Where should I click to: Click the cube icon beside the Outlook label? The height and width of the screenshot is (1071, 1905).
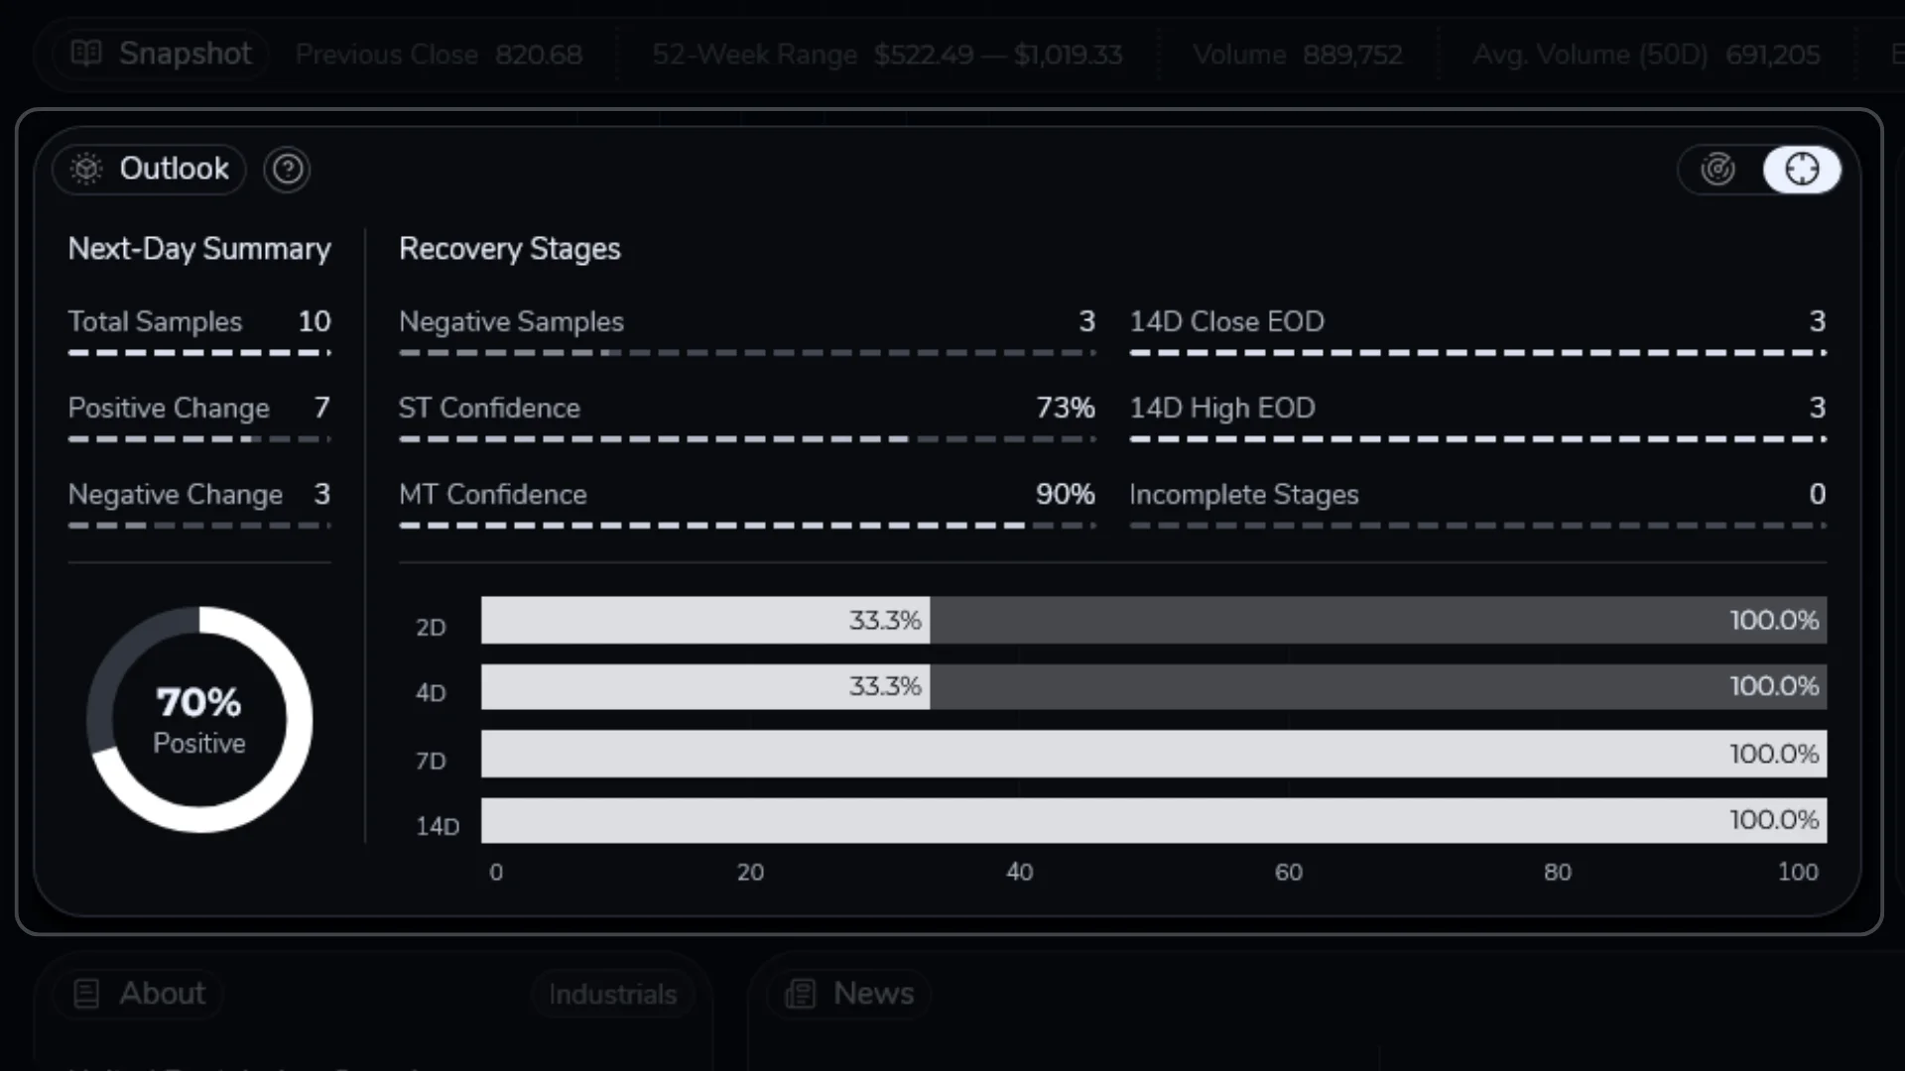pos(86,169)
